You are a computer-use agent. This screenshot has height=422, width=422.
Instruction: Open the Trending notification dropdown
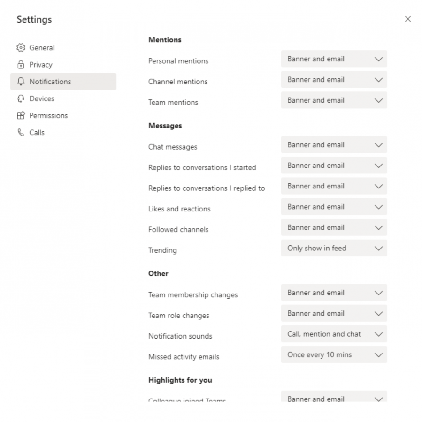pos(334,248)
